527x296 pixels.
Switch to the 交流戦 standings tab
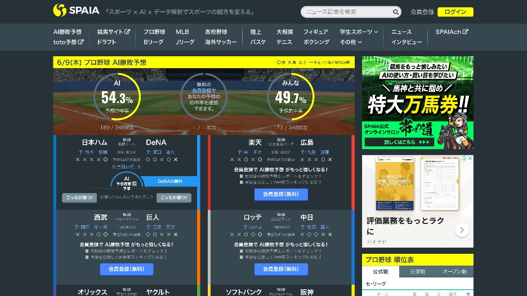(x=417, y=272)
